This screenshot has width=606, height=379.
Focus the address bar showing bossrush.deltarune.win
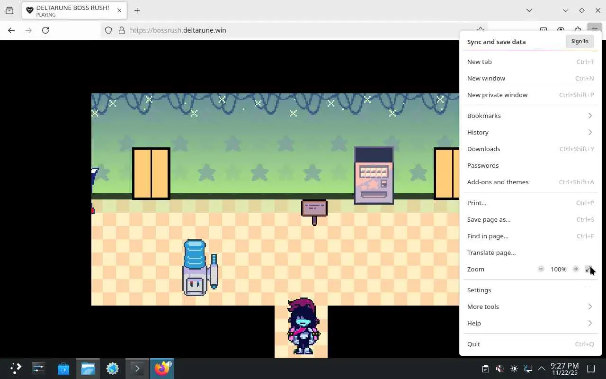coord(294,30)
